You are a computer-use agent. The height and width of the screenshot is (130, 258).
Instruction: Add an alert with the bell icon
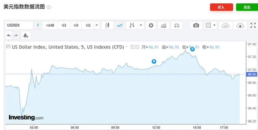point(25,36)
